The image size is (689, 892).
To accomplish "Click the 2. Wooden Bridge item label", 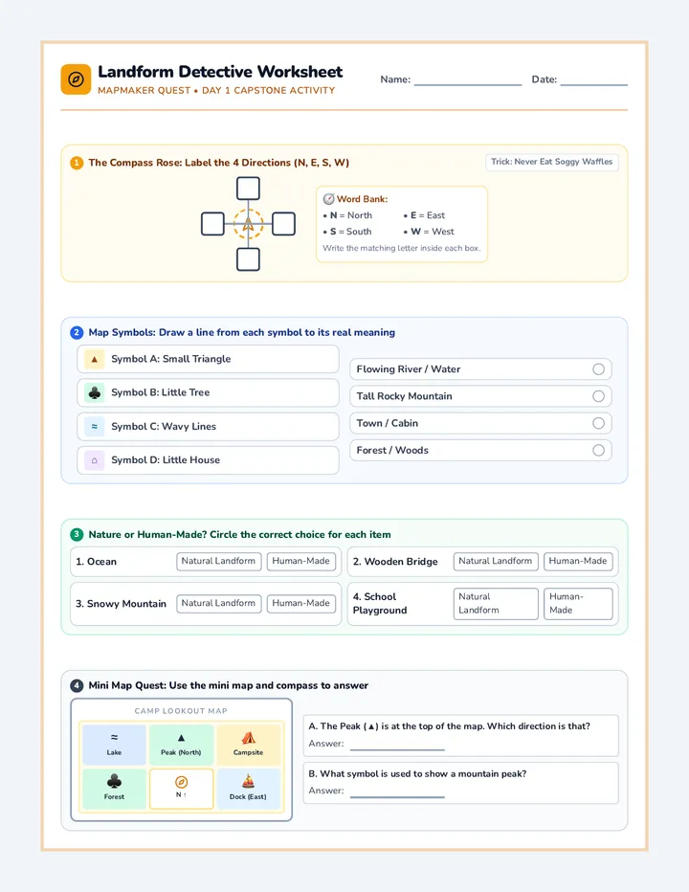I will (395, 562).
